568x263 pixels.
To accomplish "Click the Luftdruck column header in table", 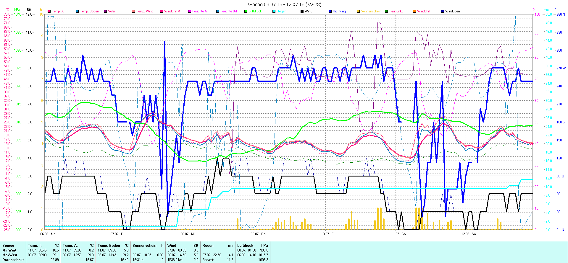I will pos(245,246).
